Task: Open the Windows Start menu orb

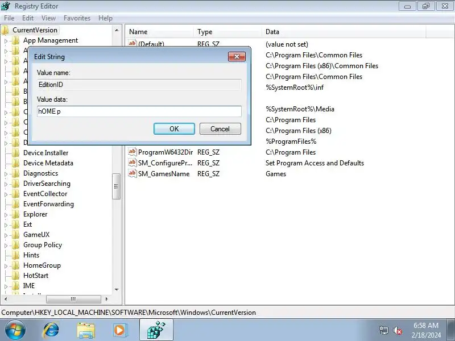Action: tap(15, 330)
